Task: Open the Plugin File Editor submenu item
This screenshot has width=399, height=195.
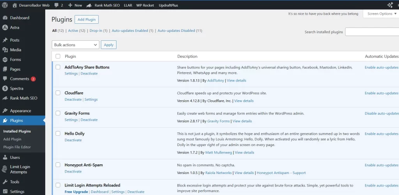Action: (17, 147)
